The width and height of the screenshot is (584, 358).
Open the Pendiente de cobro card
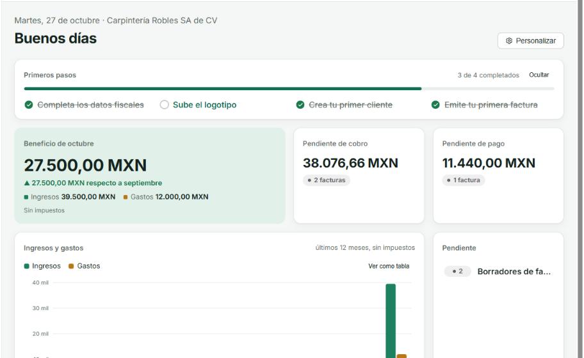(x=359, y=175)
